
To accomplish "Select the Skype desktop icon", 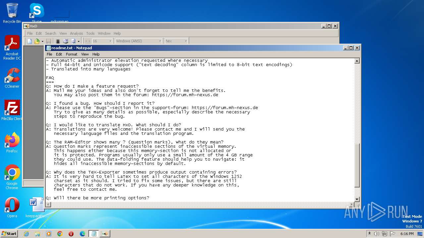I will click(36, 13).
